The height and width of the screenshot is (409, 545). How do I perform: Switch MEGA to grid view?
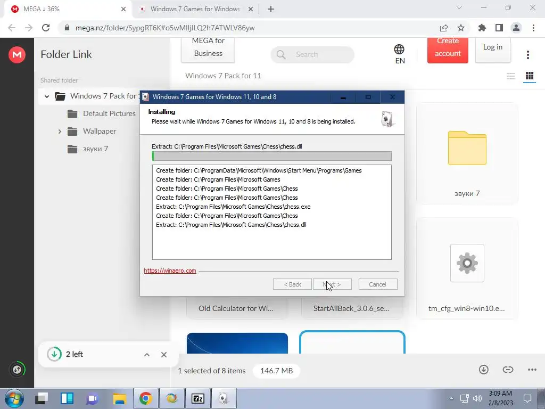tap(530, 76)
